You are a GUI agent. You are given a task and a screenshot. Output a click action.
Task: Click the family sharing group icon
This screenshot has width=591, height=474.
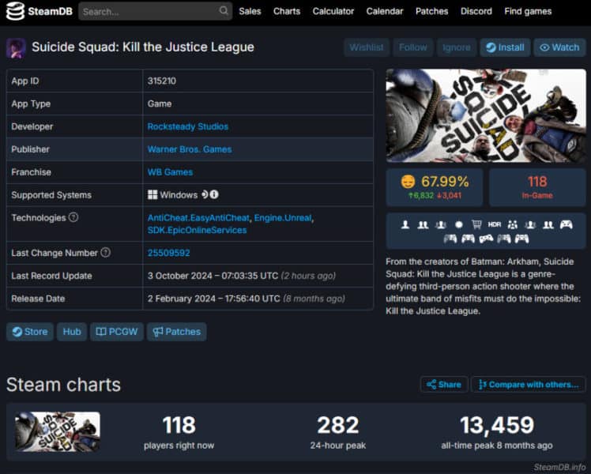513,225
